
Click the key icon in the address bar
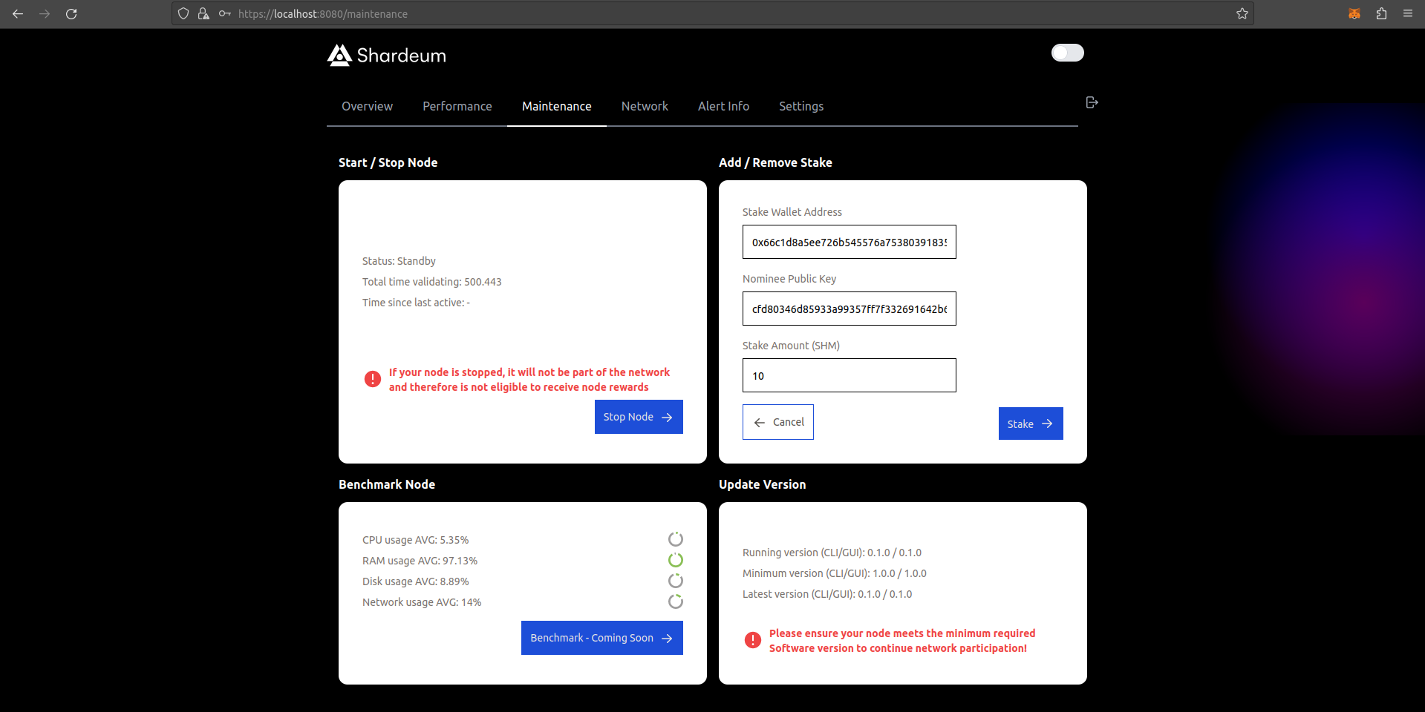pyautogui.click(x=224, y=13)
